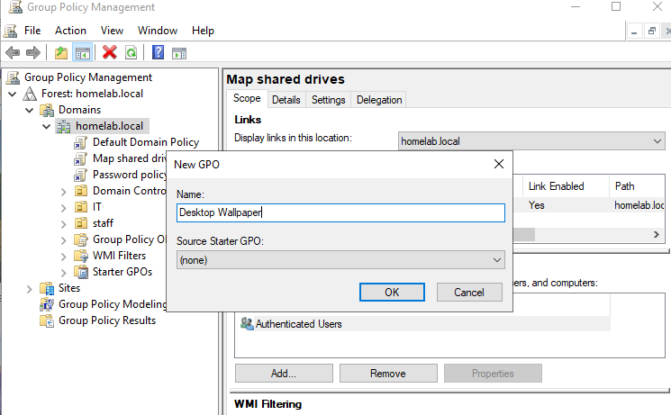The image size is (671, 415).
Task: Switch to the Delegation tab
Action: pyautogui.click(x=379, y=100)
